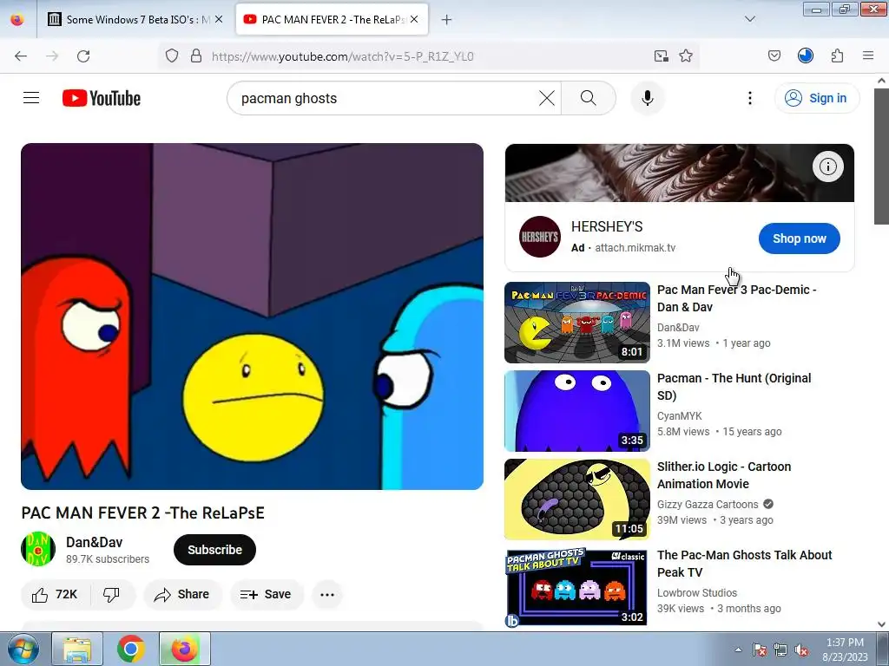This screenshot has width=889, height=666.
Task: Click the ad info icon on Hershey's banner
Action: [827, 166]
